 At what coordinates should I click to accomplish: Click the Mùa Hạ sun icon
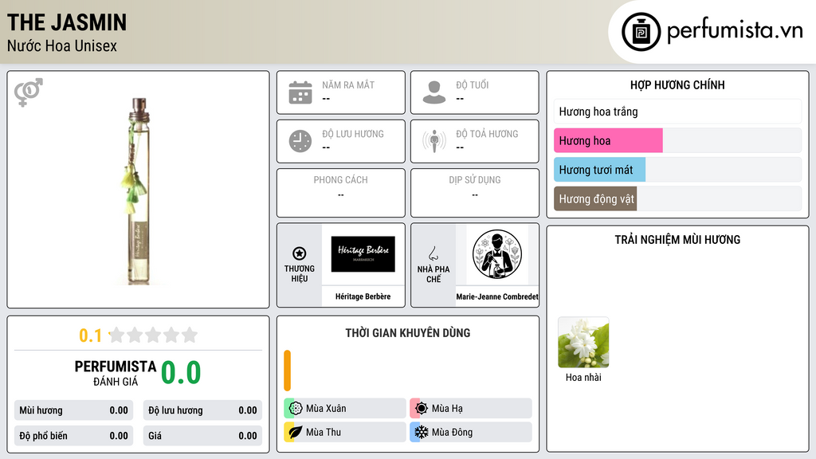coord(422,409)
